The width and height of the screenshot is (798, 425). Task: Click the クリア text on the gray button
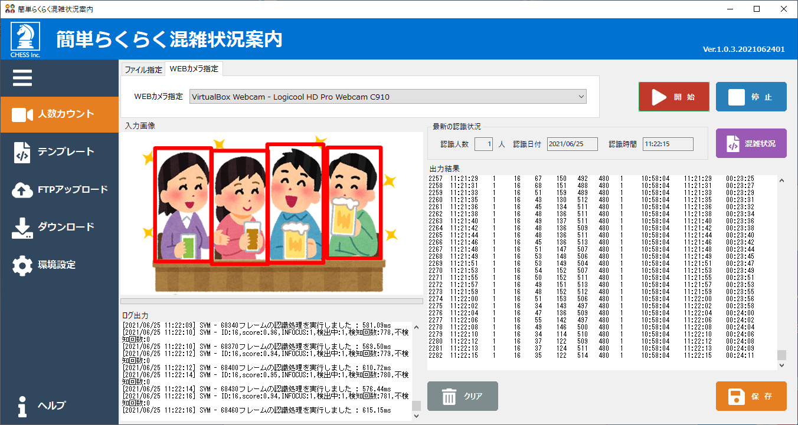point(473,397)
